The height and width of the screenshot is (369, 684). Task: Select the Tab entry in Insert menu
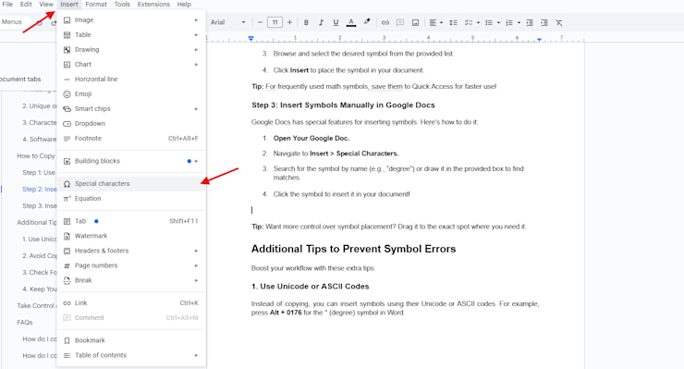pos(131,221)
